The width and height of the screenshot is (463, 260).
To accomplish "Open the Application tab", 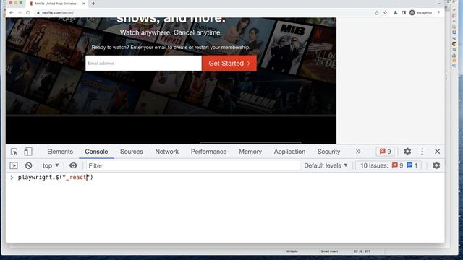I will click(x=289, y=152).
